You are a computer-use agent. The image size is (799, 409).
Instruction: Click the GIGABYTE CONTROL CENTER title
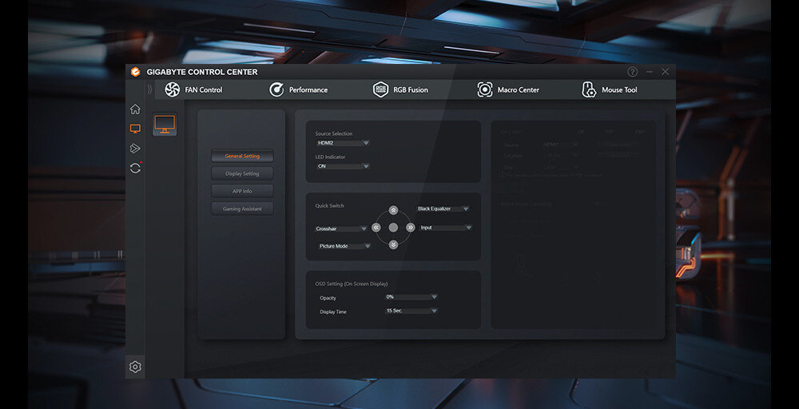tap(202, 72)
